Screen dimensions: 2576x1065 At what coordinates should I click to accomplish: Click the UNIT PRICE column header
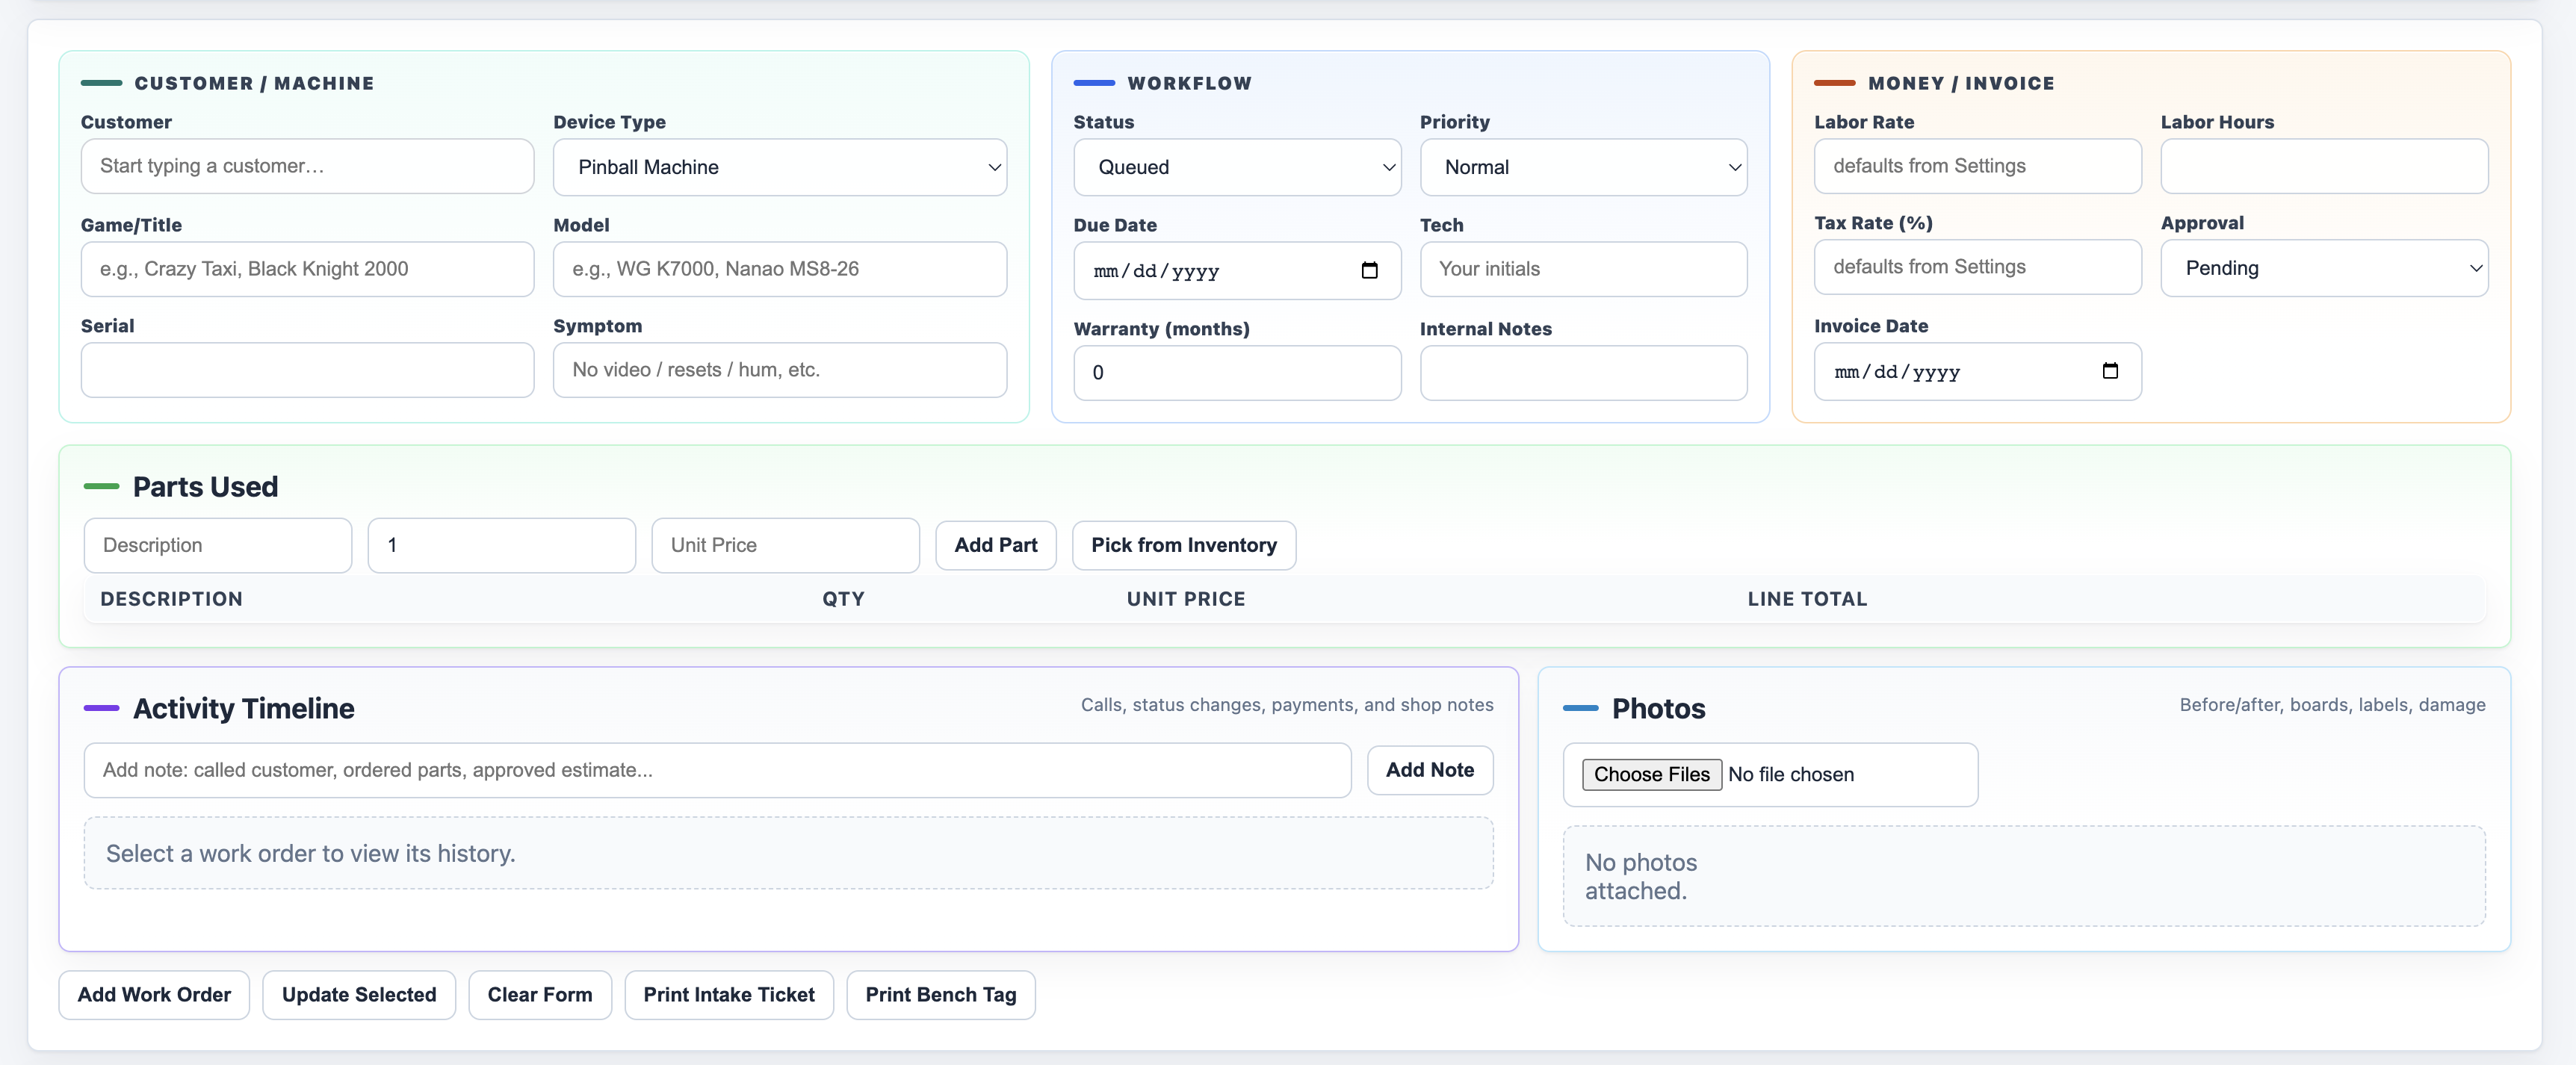pyautogui.click(x=1186, y=599)
